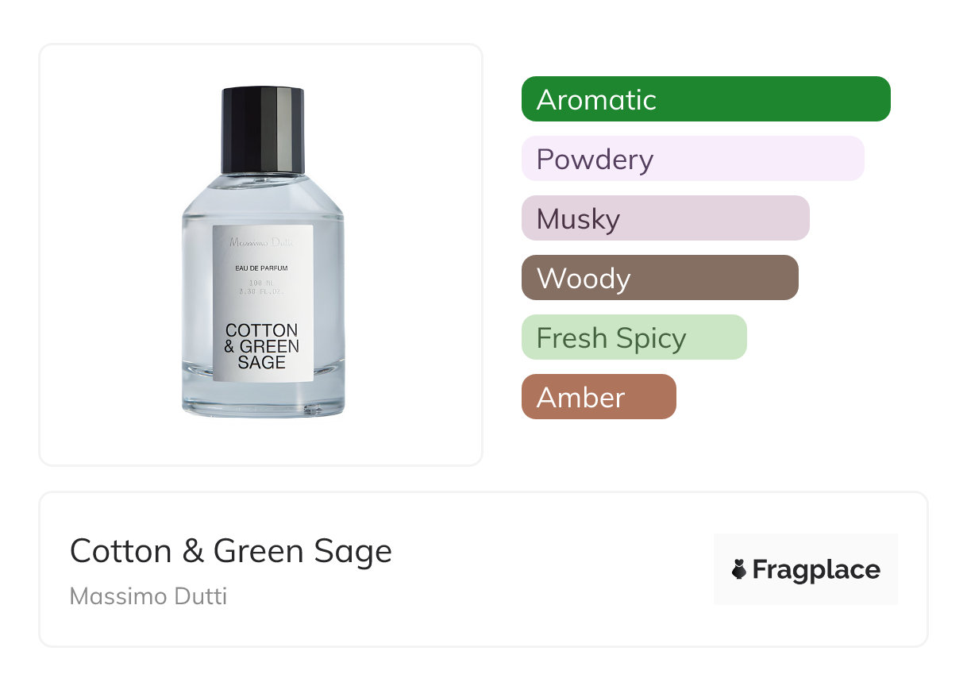The height and width of the screenshot is (686, 967).
Task: Click COTTON & GREEN SAGE text on bottle
Action: point(262,346)
